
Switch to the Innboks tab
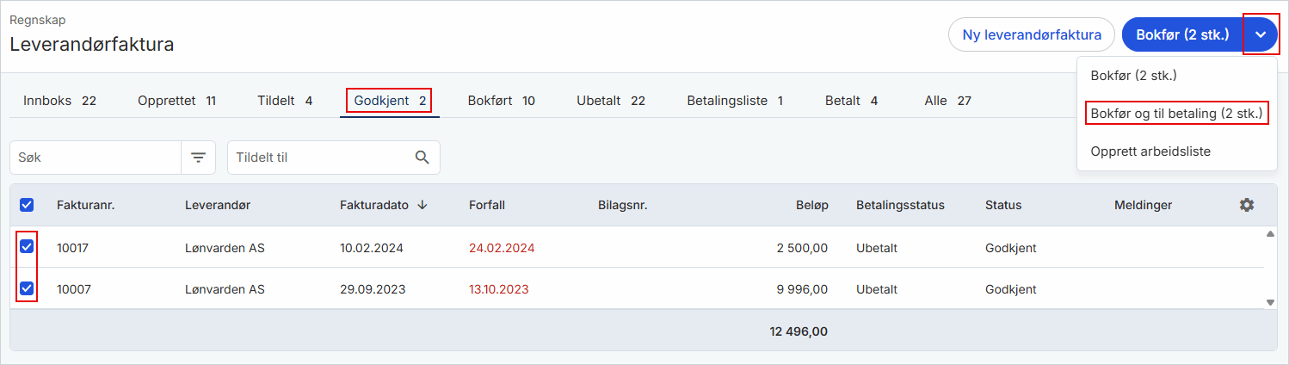coord(59,101)
